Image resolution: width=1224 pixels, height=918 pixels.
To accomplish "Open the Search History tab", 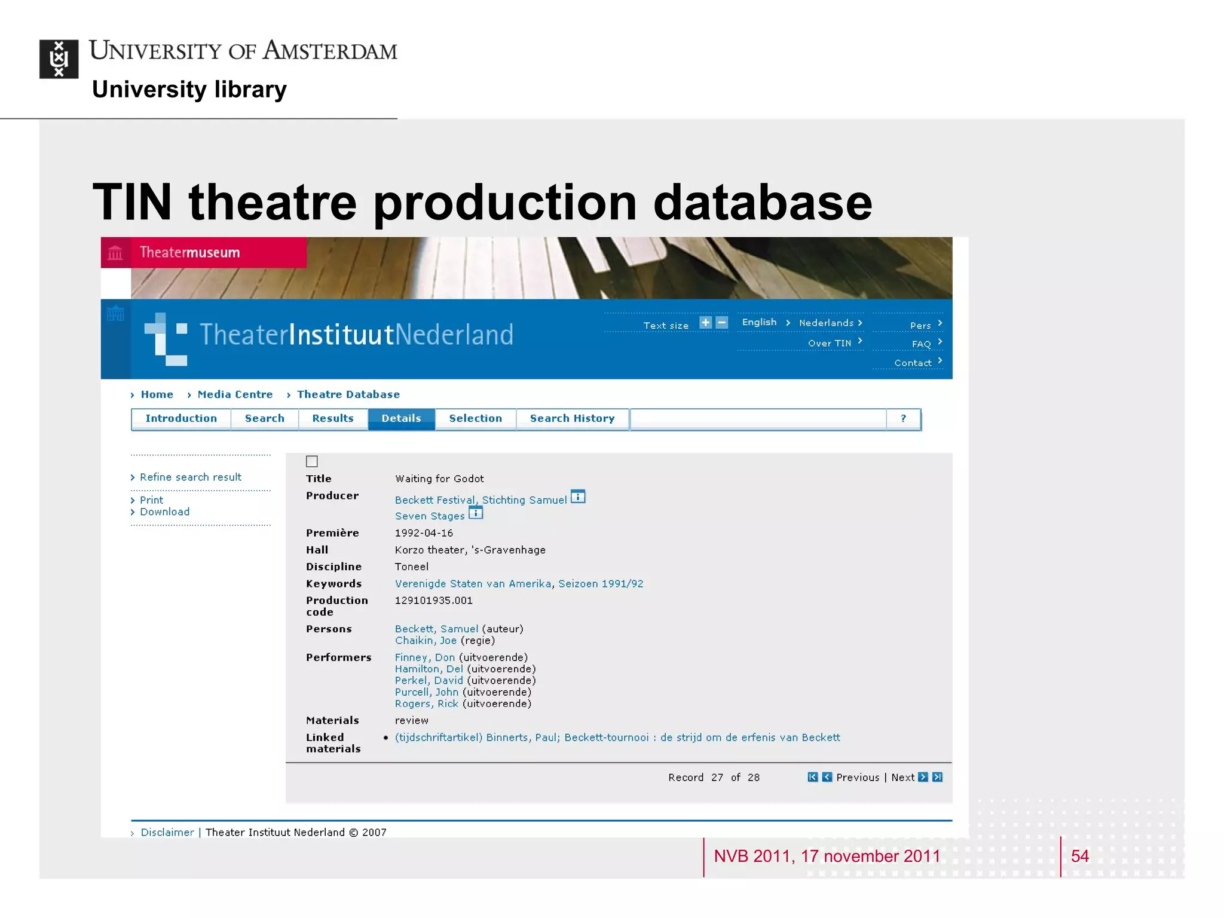I will [573, 419].
